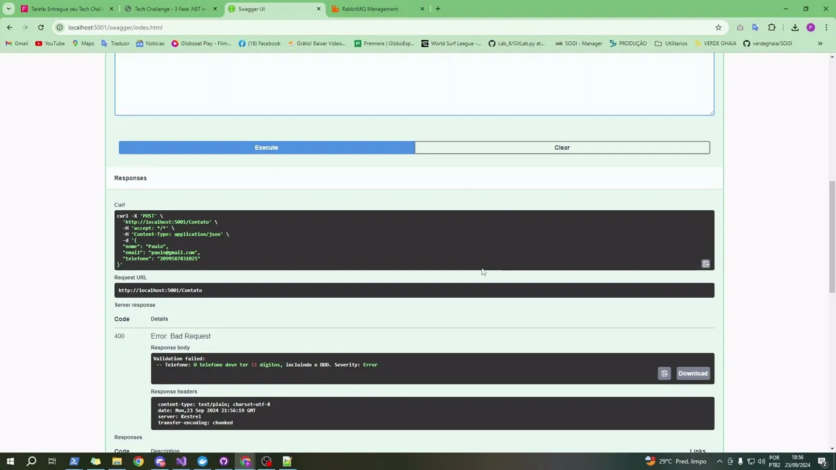The height and width of the screenshot is (470, 836).
Task: Open the Globosat Play bookmark
Action: tap(201, 44)
